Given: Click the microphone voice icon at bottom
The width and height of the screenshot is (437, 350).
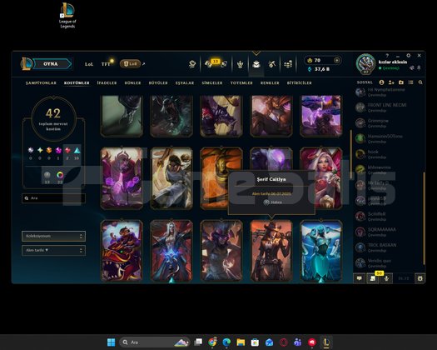Looking at the screenshot, I should pyautogui.click(x=386, y=278).
